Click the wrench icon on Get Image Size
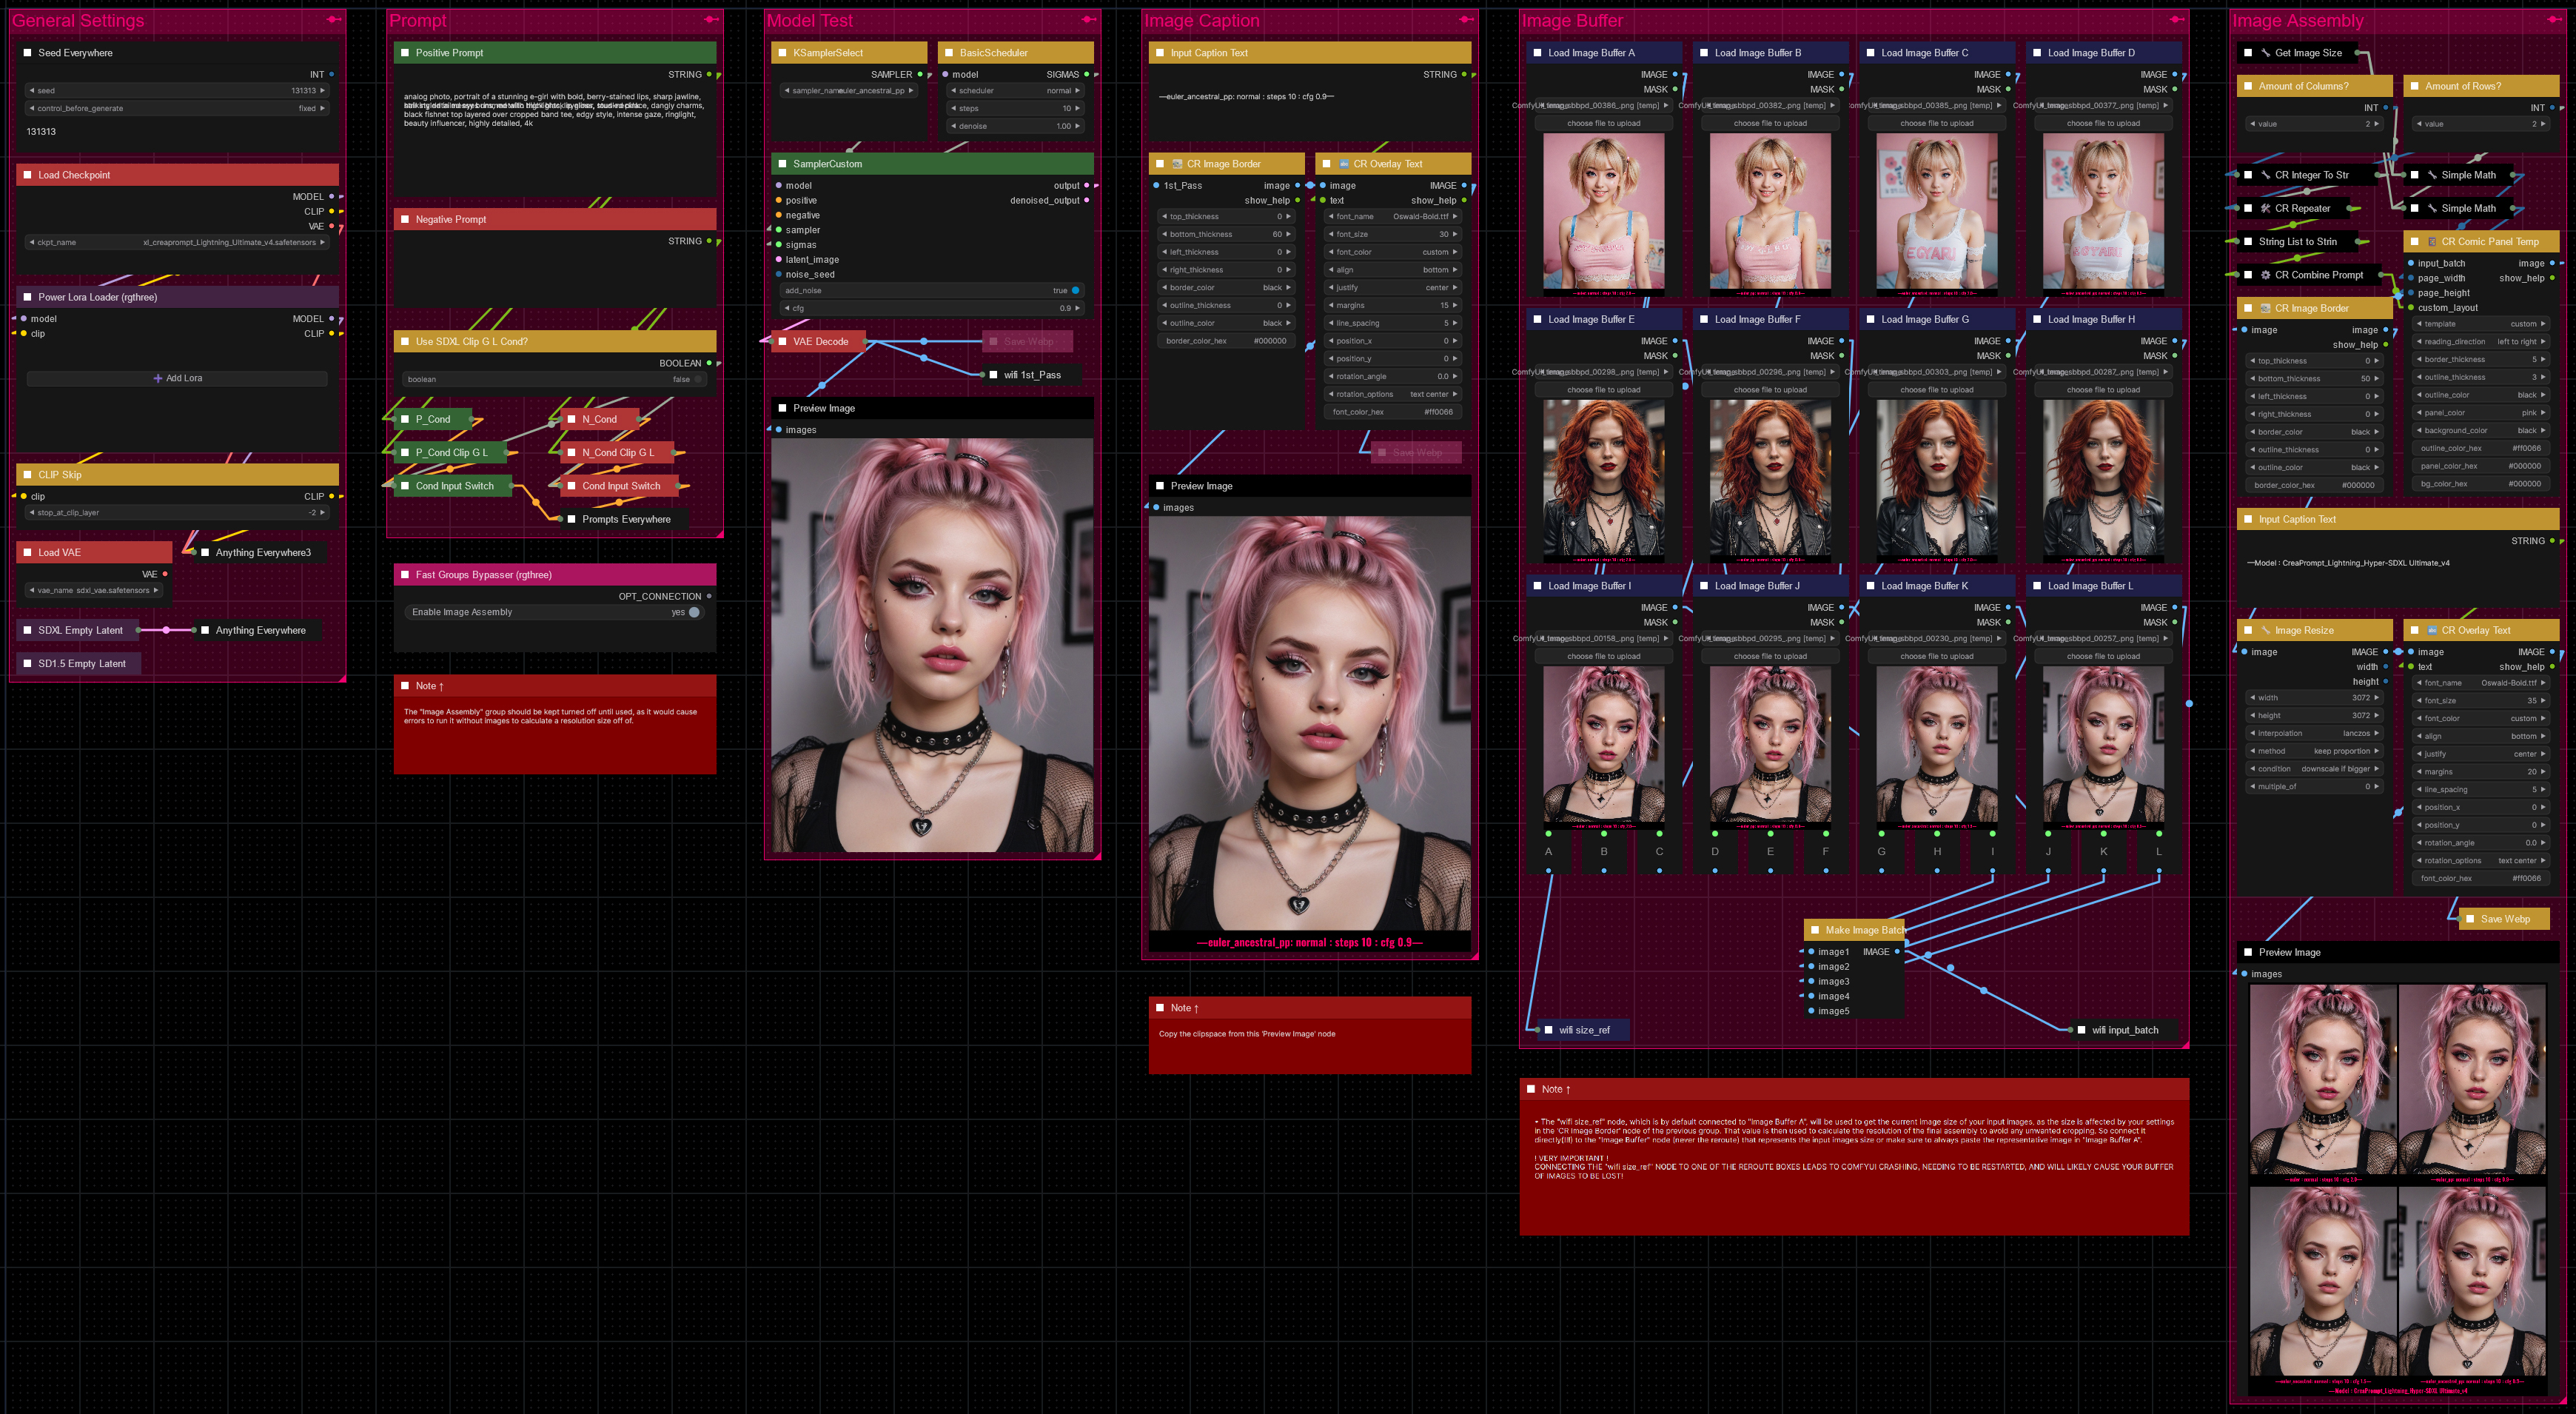This screenshot has height=1414, width=2576. click(2265, 53)
